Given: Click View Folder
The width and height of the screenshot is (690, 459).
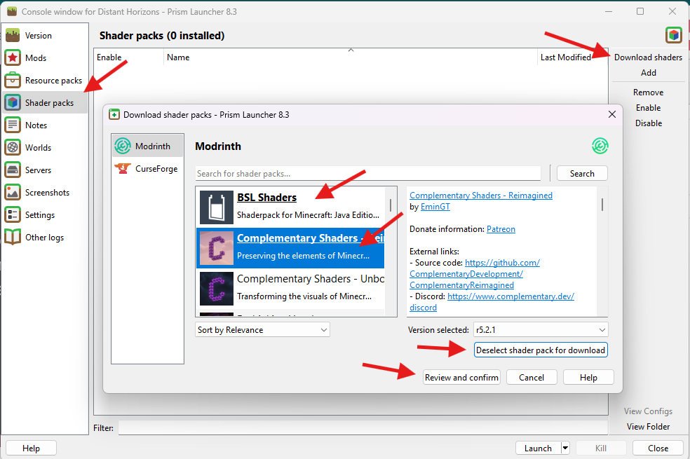Looking at the screenshot, I should click(648, 427).
